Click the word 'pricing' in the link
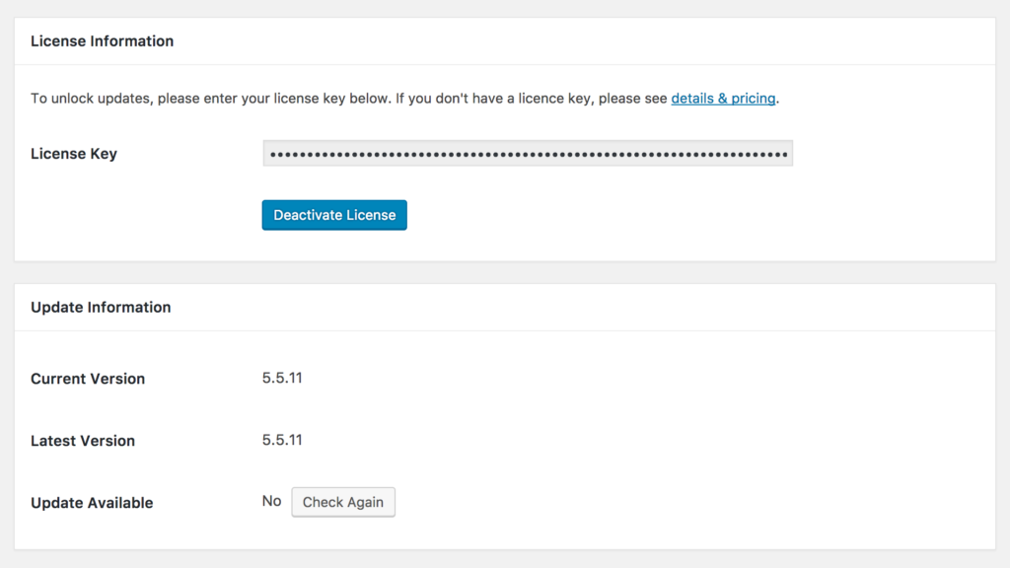Viewport: 1010px width, 568px height. tap(753, 99)
